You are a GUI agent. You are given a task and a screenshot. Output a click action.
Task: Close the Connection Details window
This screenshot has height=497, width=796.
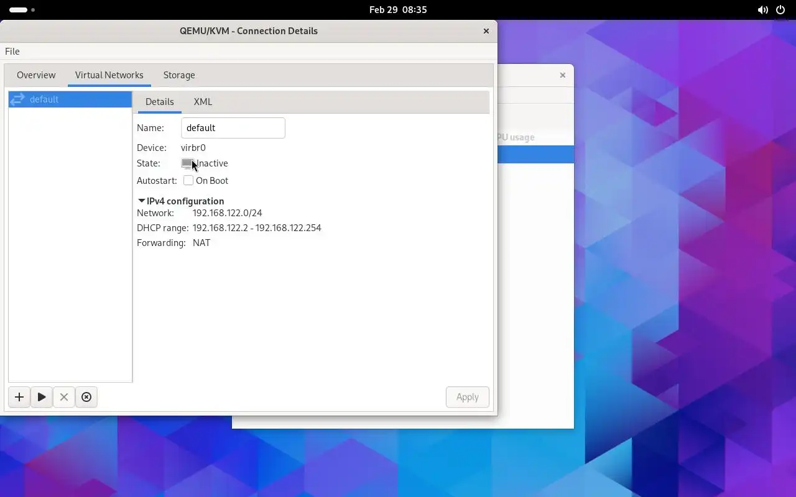[486, 31]
